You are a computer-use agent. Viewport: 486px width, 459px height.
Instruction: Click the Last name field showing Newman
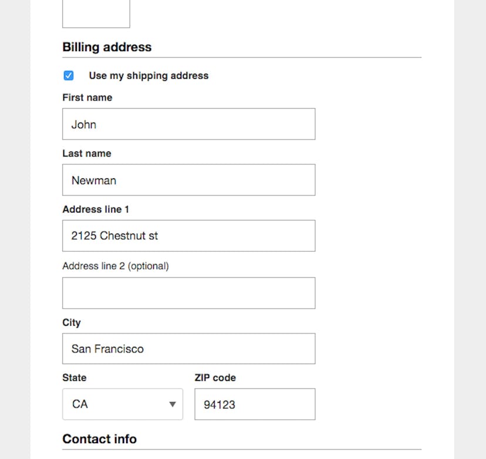[x=188, y=180]
